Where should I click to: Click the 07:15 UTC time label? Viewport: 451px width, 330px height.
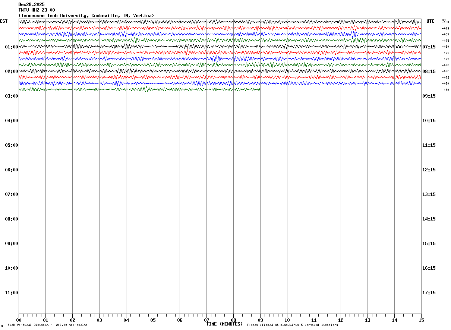tap(429, 47)
